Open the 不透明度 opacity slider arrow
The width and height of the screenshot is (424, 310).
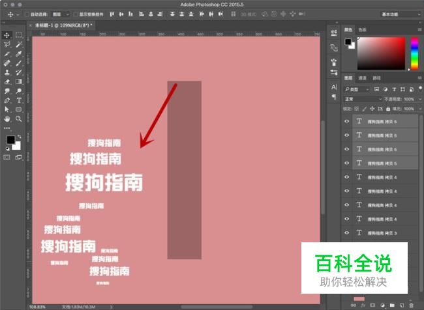420,99
